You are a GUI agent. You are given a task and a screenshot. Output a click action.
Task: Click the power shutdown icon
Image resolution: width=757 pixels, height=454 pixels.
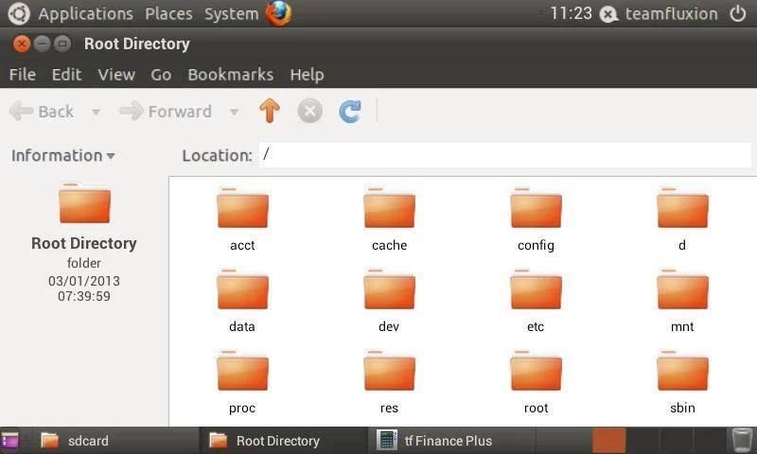click(738, 13)
